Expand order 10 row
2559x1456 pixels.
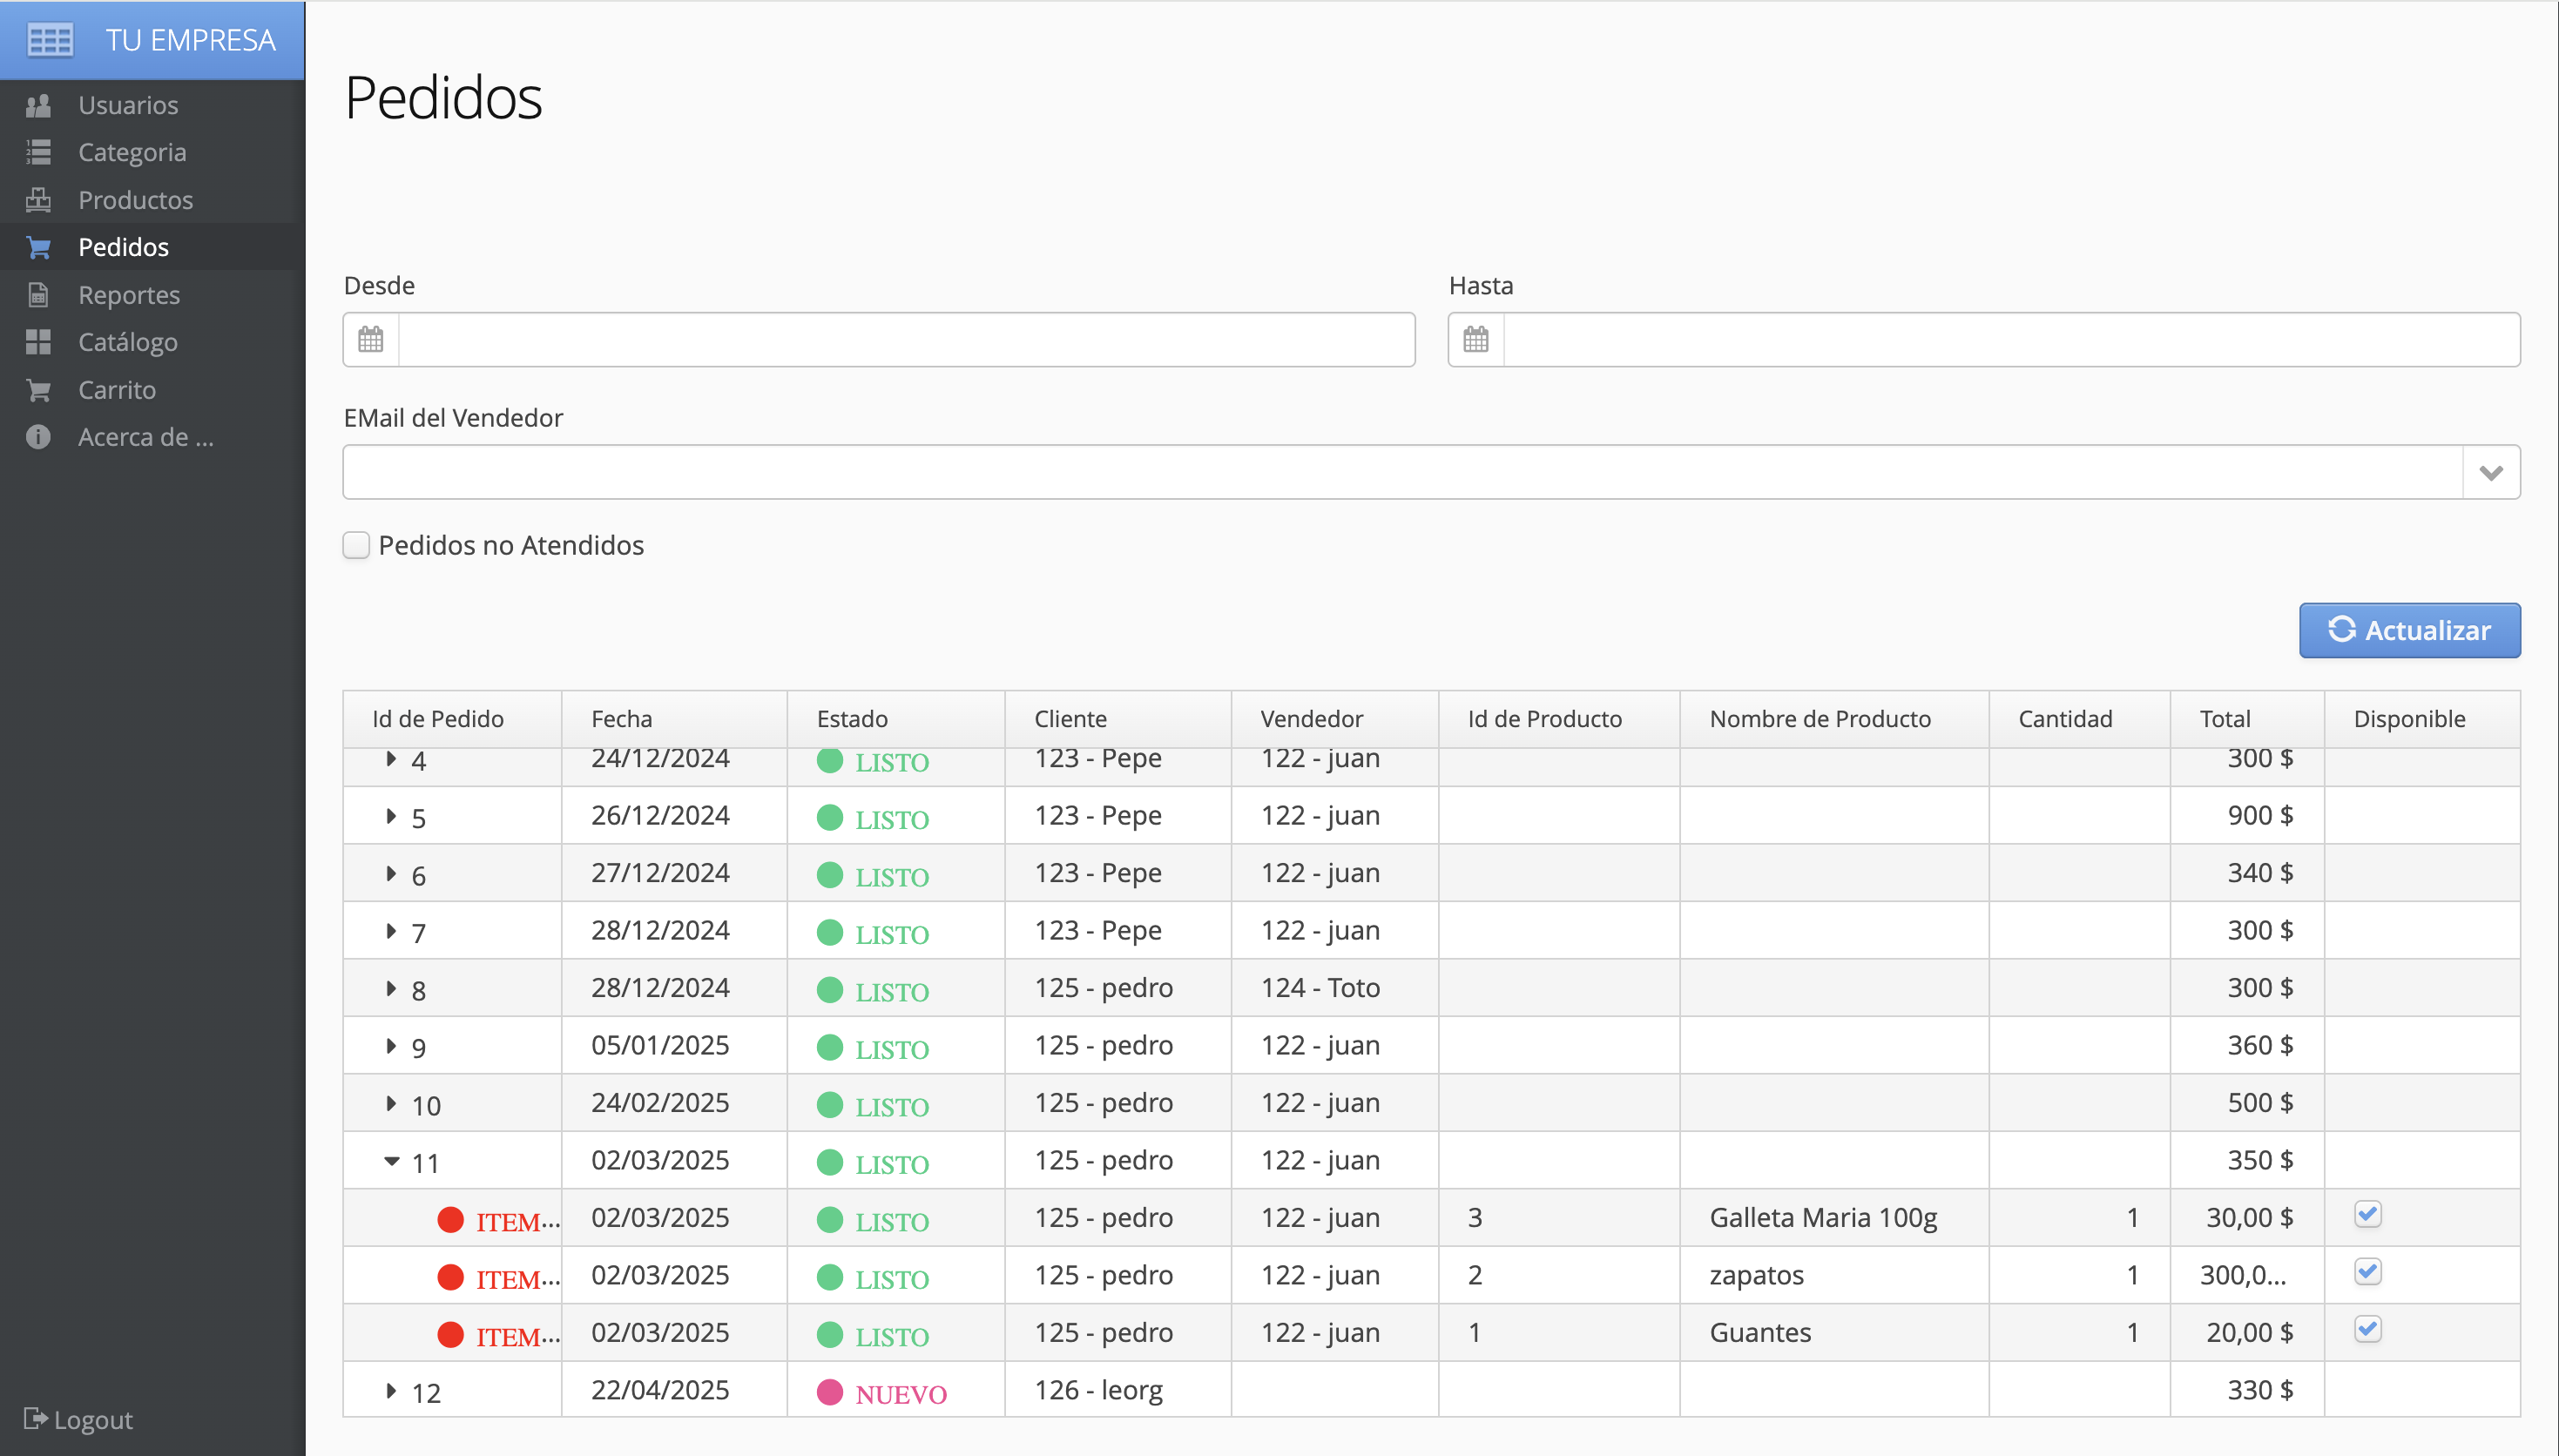pyautogui.click(x=391, y=1103)
